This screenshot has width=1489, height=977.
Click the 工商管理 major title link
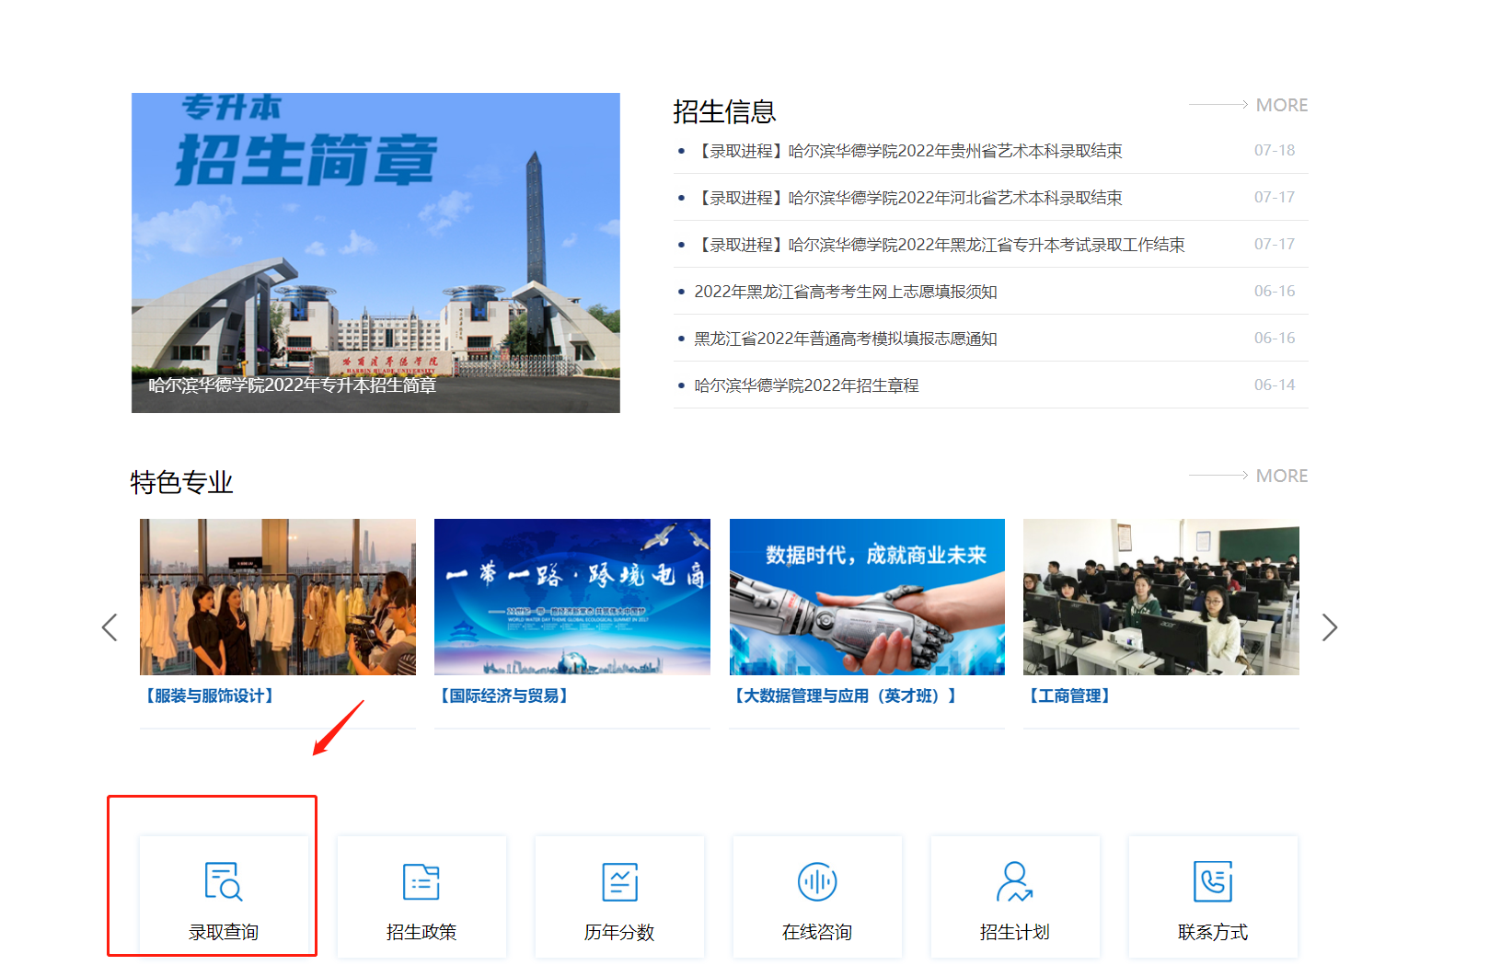click(1069, 696)
